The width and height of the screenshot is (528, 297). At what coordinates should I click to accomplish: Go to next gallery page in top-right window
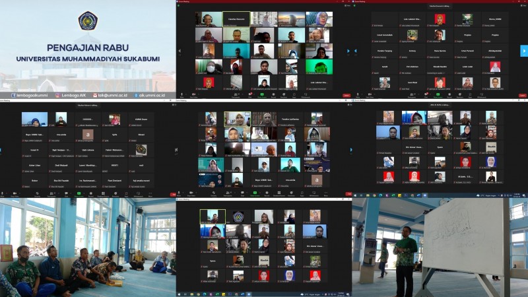coord(523,51)
